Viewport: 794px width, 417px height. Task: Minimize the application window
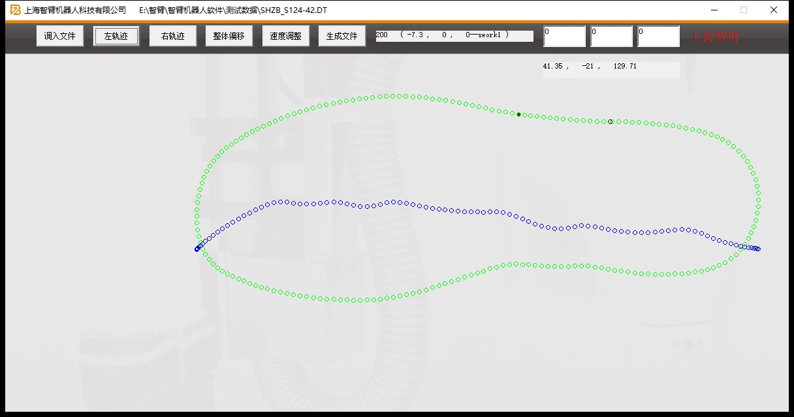tap(714, 10)
